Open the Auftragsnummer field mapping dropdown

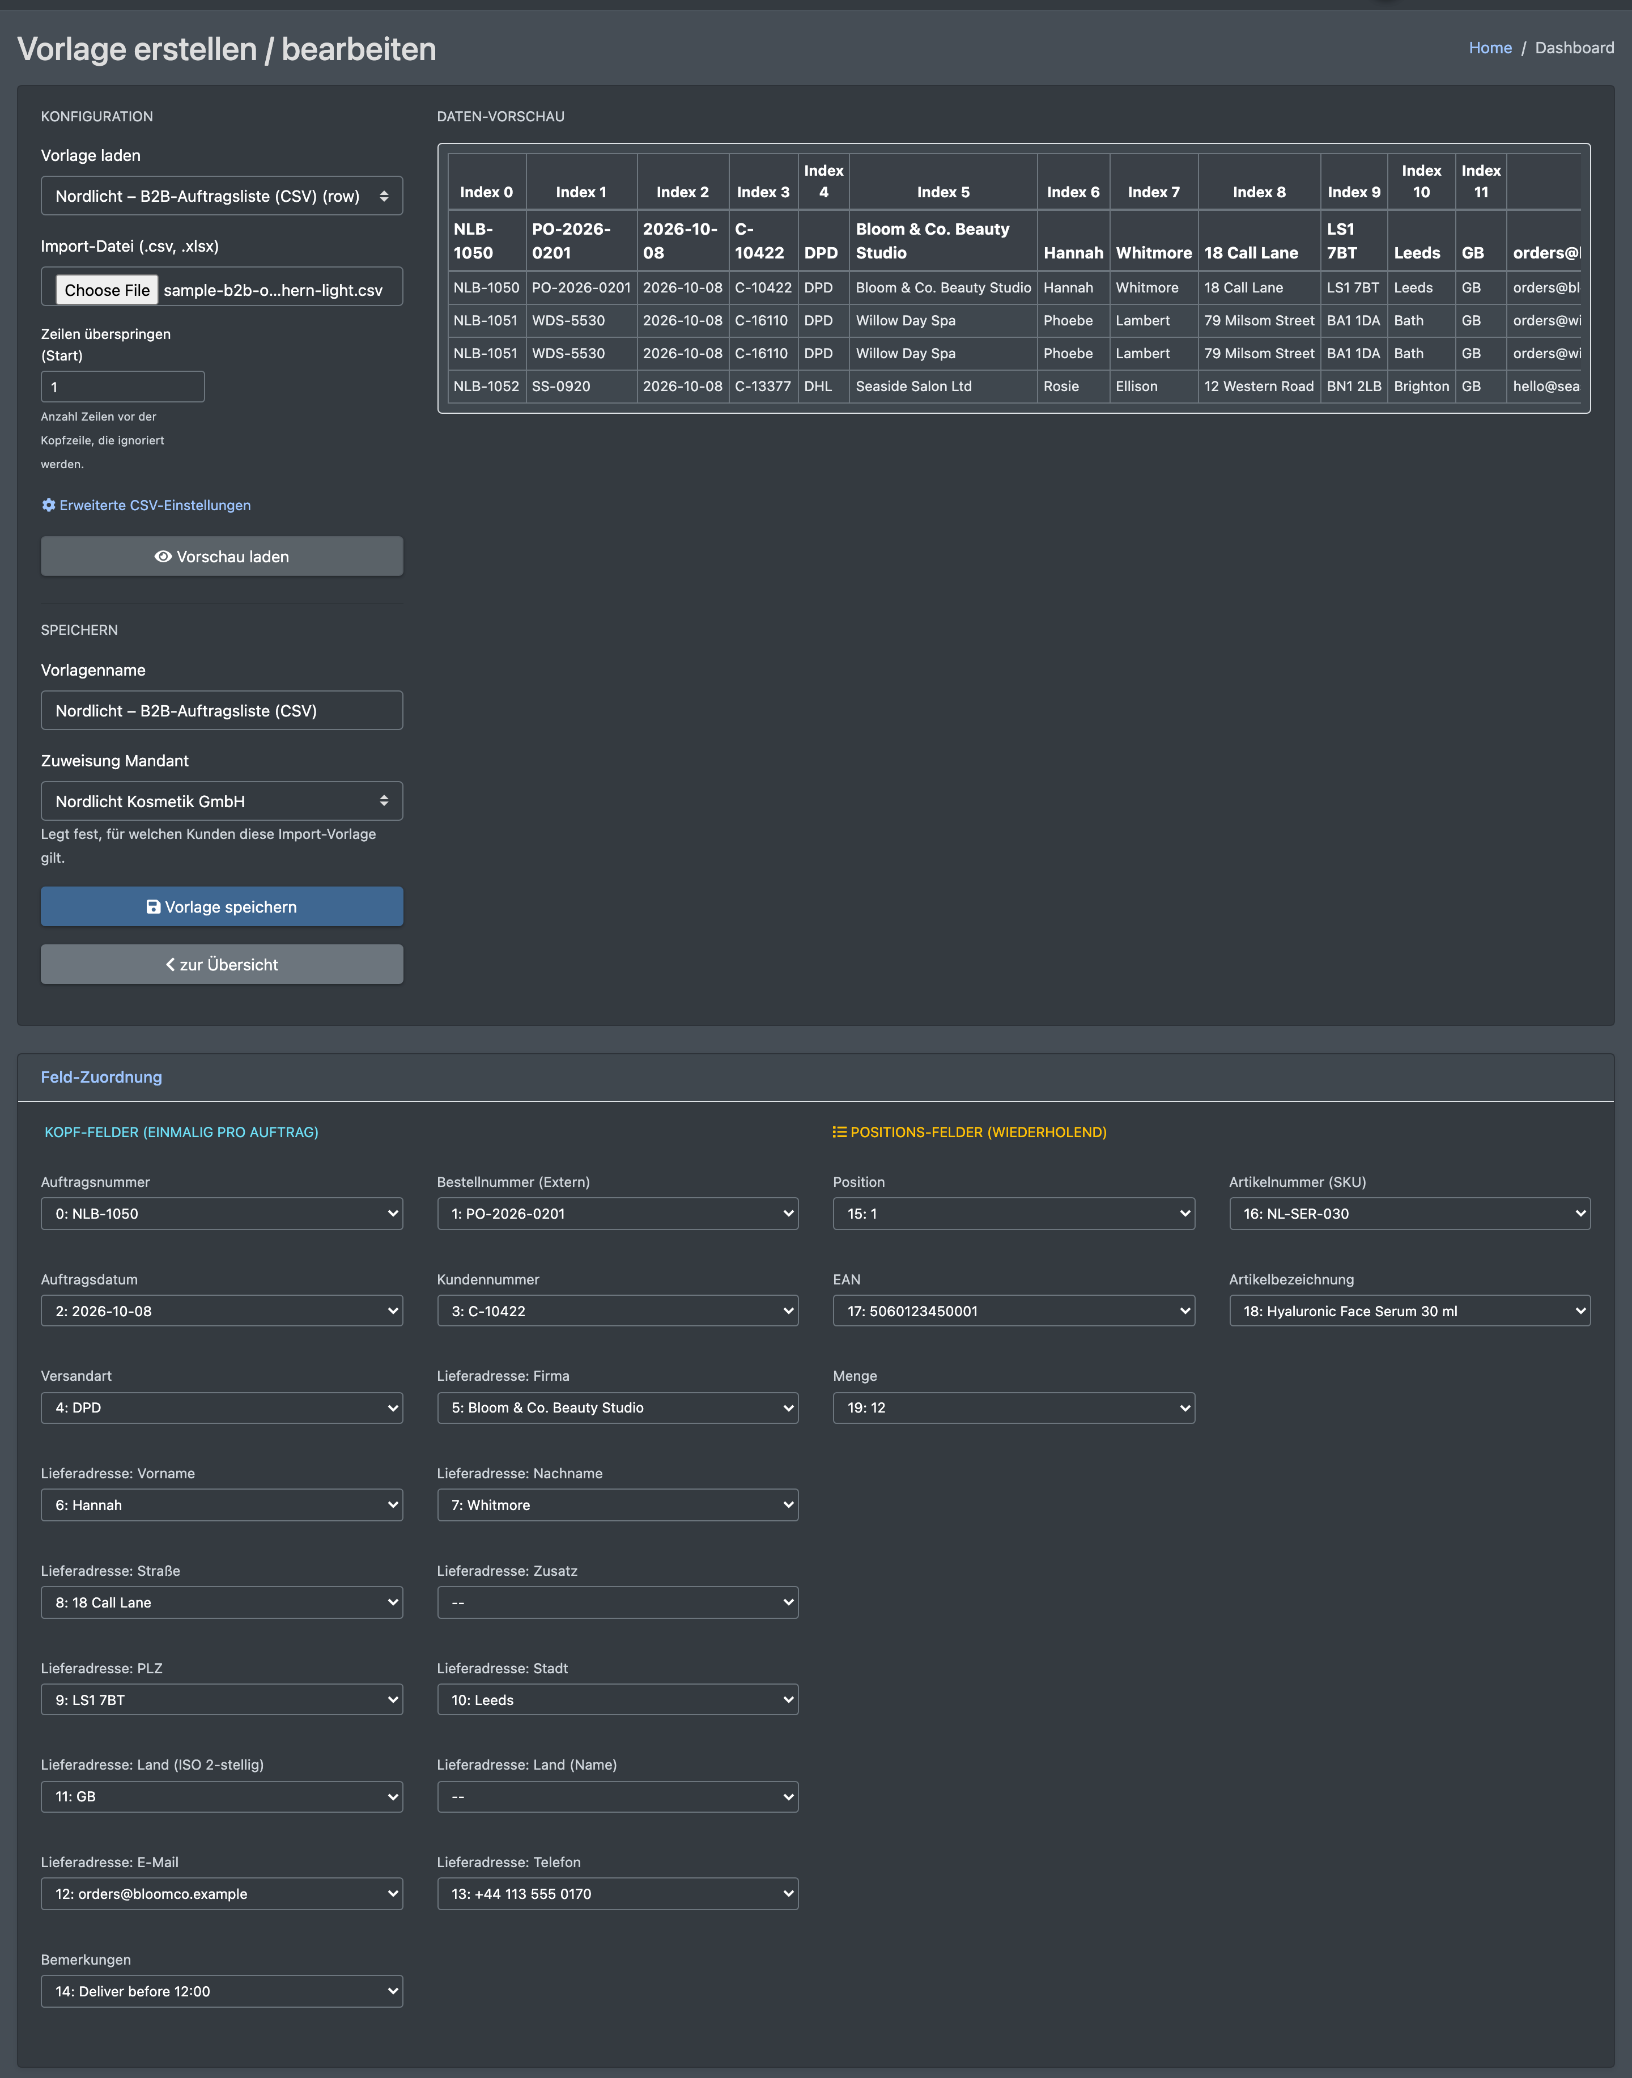pos(222,1214)
